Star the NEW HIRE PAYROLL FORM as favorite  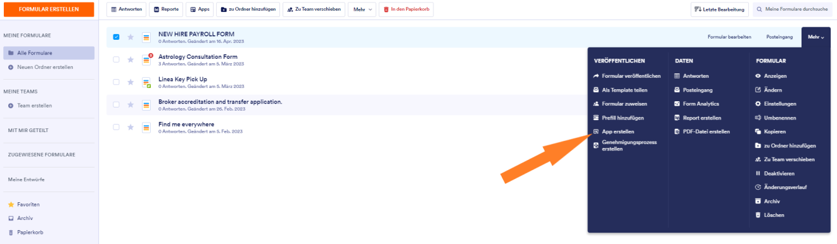[131, 37]
